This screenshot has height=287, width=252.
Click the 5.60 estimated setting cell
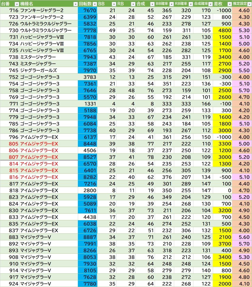point(242,237)
